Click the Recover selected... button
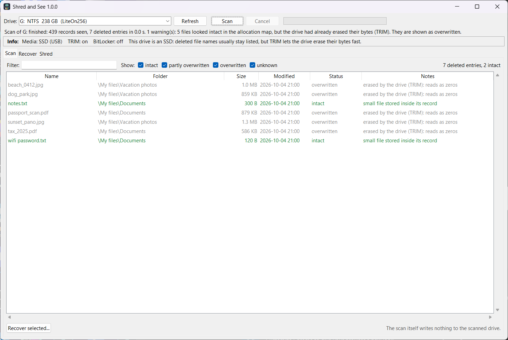508x340 pixels. tap(29, 328)
